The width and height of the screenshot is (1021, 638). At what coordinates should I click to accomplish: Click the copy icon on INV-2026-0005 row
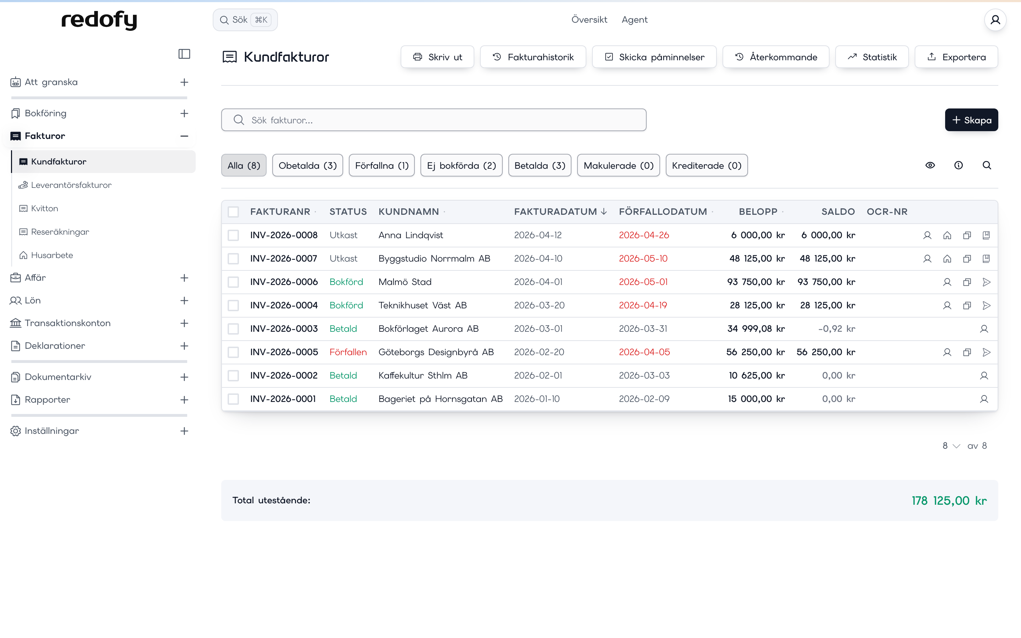tap(967, 352)
